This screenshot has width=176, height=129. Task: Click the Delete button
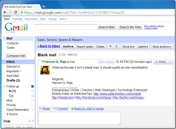(x=100, y=47)
